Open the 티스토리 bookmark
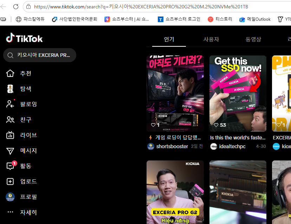 [220, 19]
